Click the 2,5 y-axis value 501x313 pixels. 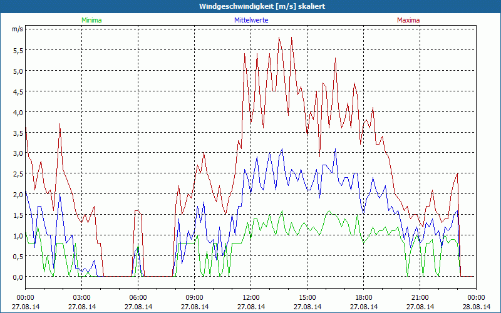(x=18, y=174)
